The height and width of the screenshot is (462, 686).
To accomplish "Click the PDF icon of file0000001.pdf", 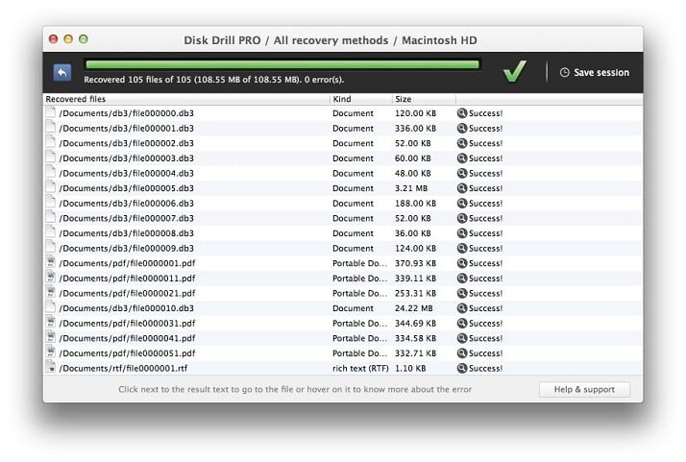I will (51, 262).
